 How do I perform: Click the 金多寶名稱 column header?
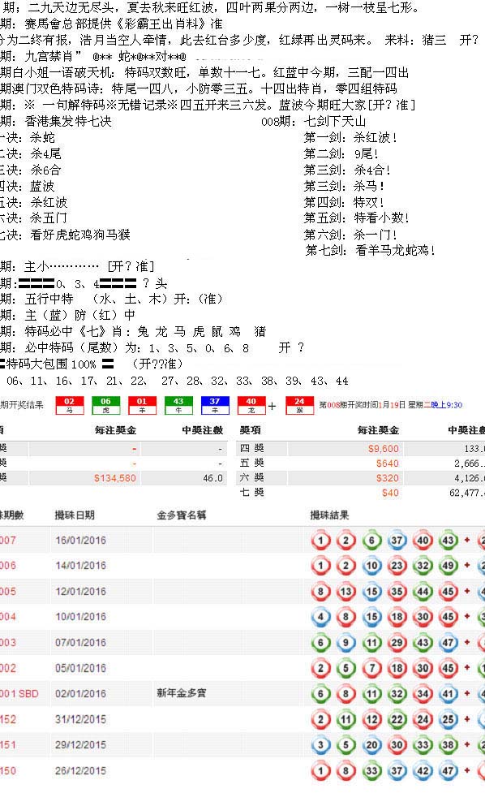point(182,515)
